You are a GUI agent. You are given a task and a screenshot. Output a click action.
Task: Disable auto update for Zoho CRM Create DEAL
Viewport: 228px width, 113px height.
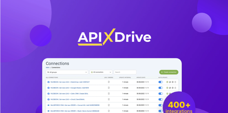[161, 94]
